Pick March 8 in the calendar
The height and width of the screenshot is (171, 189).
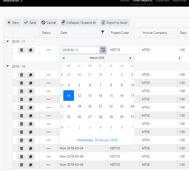pyautogui.click(x=111, y=85)
